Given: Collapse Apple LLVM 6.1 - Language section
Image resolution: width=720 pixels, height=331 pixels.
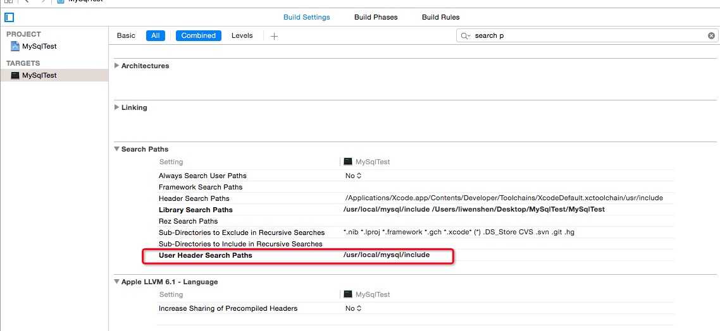Looking at the screenshot, I should (117, 282).
